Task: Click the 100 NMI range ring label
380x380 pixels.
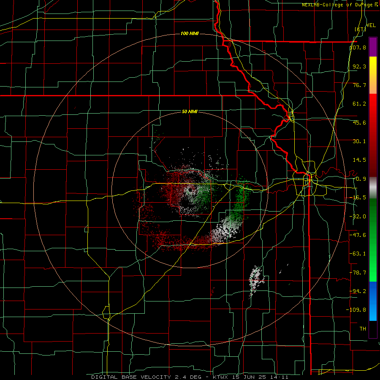Action: click(x=190, y=33)
